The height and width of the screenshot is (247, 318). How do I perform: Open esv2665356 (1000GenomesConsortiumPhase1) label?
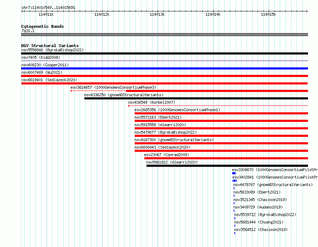tap(177, 110)
